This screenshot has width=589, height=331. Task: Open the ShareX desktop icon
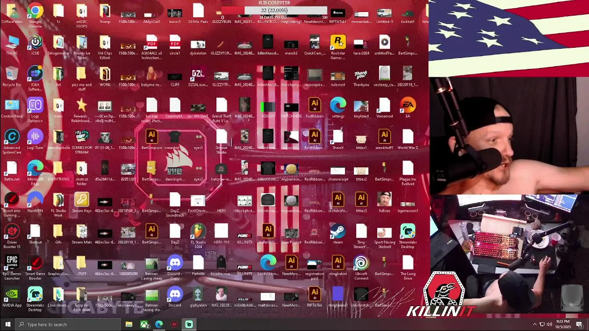(338, 140)
